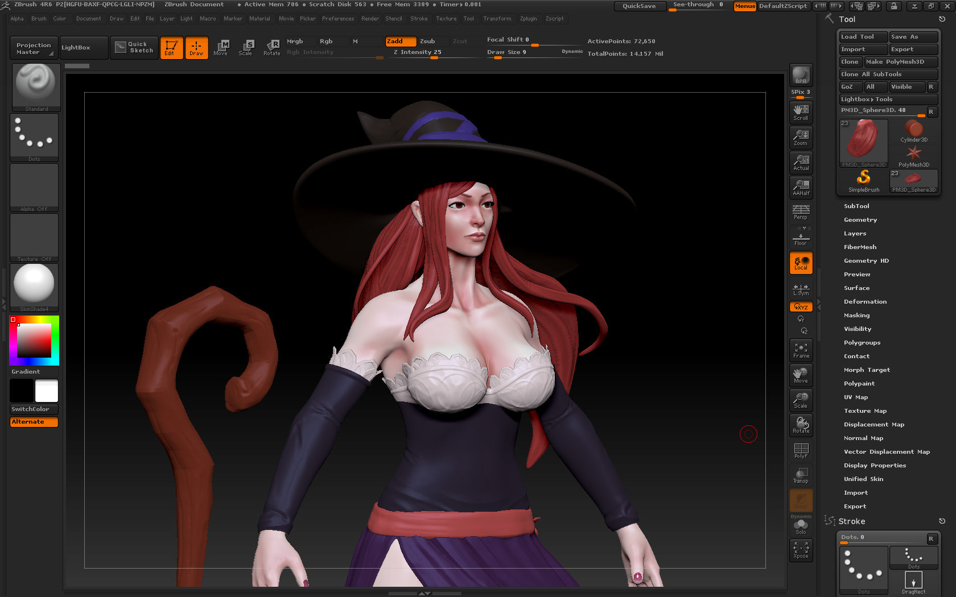Viewport: 956px width, 597px height.
Task: Select the PolyMesh3D star tool
Action: point(914,156)
